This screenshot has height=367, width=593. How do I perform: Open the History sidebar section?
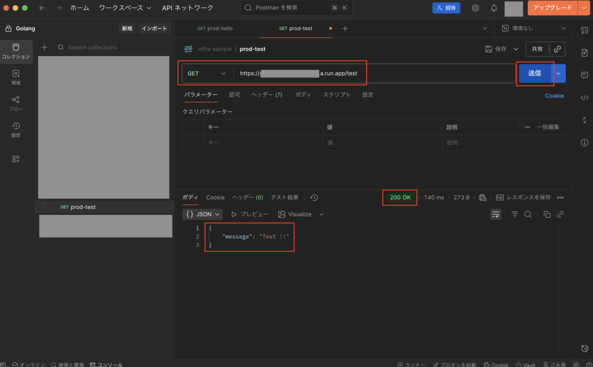point(16,130)
